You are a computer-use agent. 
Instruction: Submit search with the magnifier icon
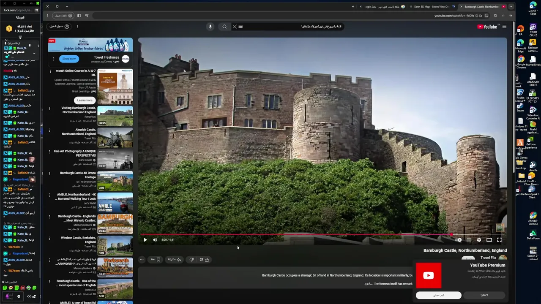point(224,27)
